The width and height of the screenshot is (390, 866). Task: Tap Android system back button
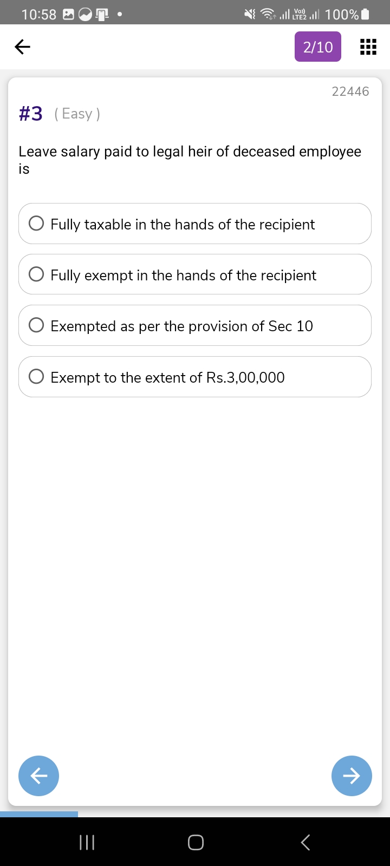pos(305,842)
